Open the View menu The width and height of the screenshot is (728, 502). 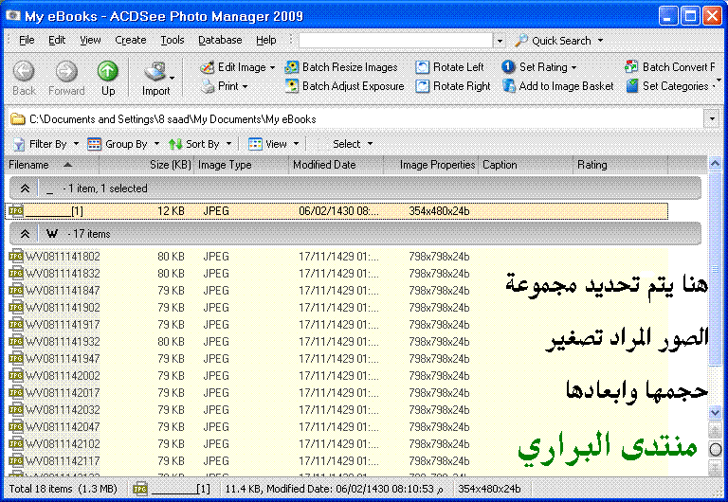coord(90,41)
